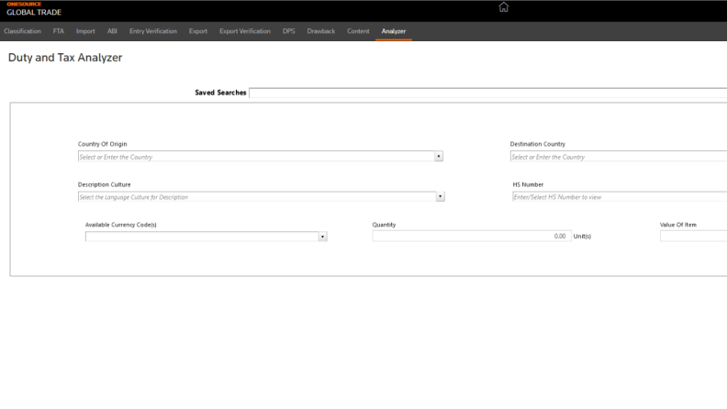The width and height of the screenshot is (727, 409).
Task: Open the Description Culture dropdown arrow
Action: (x=440, y=196)
